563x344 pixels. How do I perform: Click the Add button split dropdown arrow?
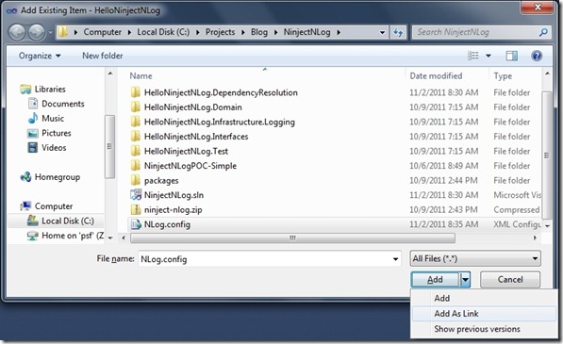tap(465, 279)
